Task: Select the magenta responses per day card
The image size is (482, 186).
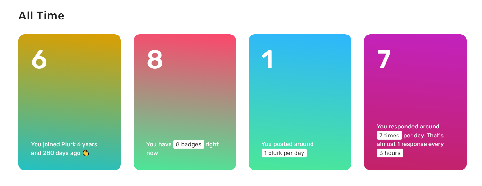Action: (x=415, y=102)
